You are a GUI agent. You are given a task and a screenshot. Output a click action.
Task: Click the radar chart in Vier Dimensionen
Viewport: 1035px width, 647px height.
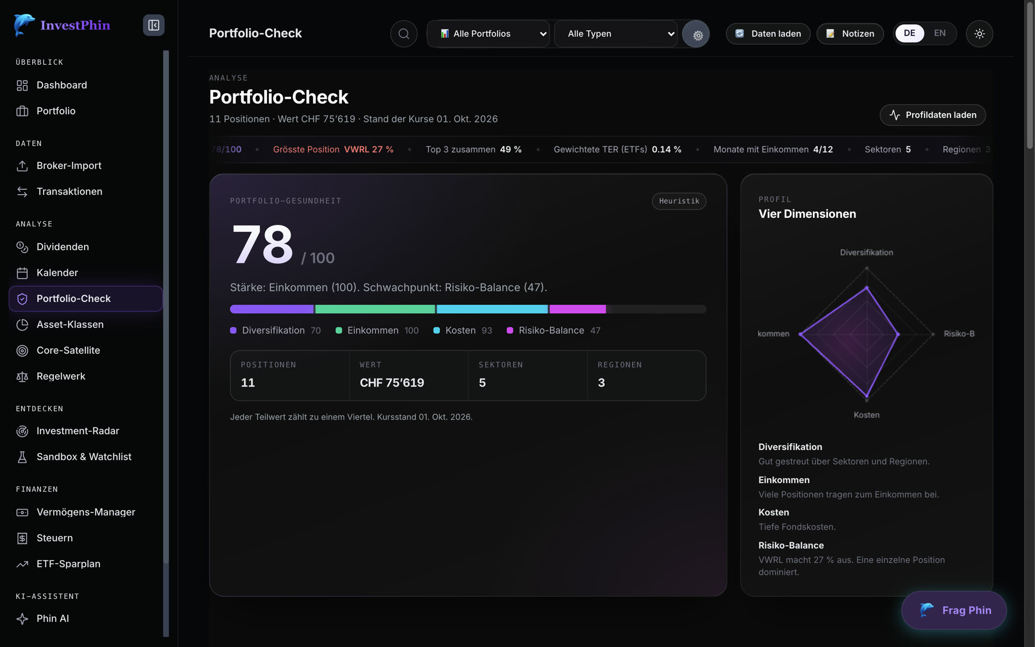tap(866, 334)
